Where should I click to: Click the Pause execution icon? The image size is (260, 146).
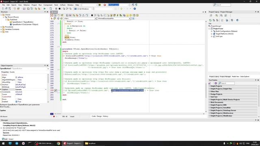[x=56, y=9]
